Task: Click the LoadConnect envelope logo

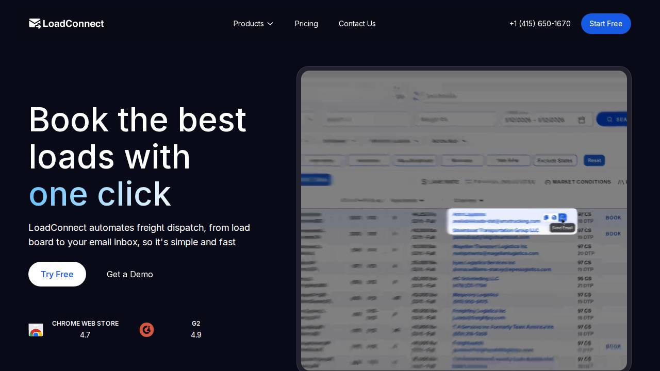Action: pyautogui.click(x=35, y=24)
